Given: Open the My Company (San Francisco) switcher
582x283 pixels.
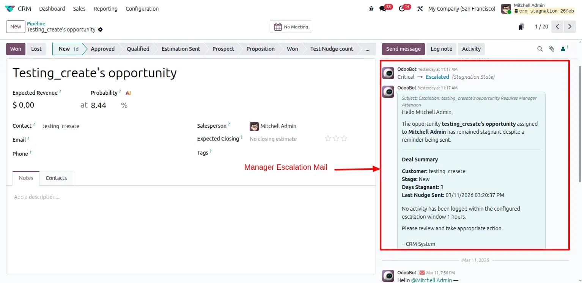Looking at the screenshot, I should click(x=462, y=8).
